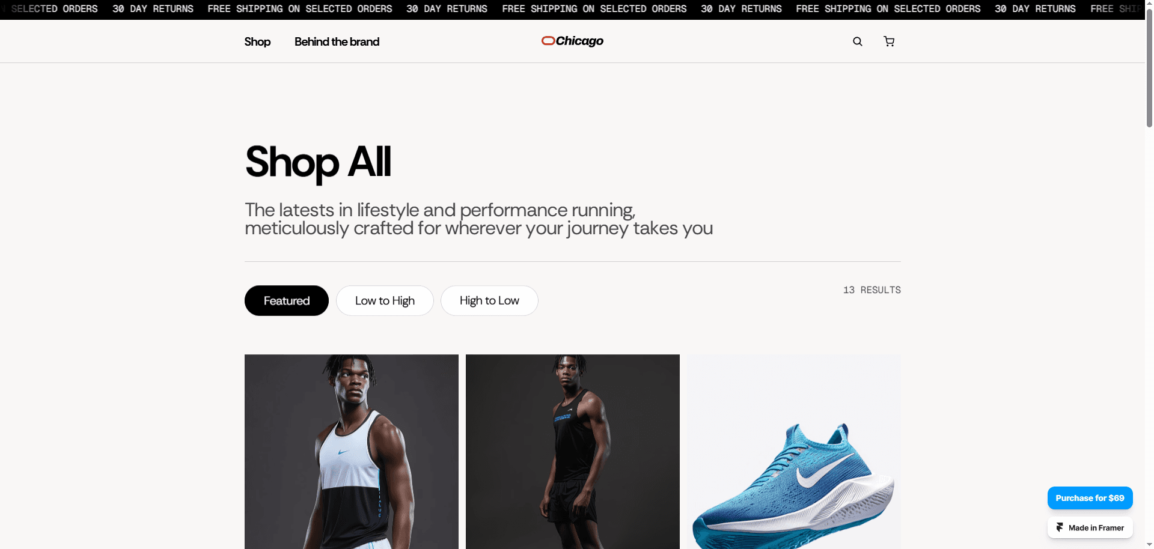The height and width of the screenshot is (549, 1154).
Task: Select the Featured sort option
Action: (x=287, y=300)
